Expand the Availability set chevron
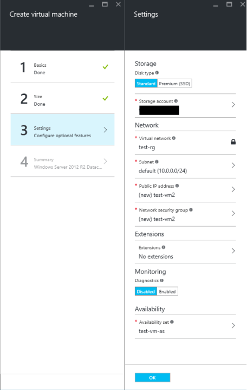 233,325
